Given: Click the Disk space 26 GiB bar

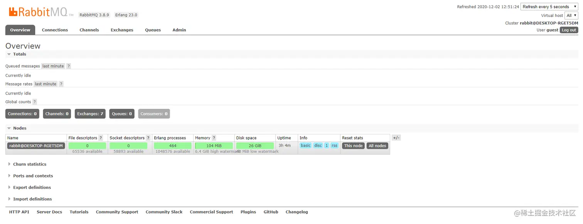Looking at the screenshot, I should pyautogui.click(x=255, y=146).
